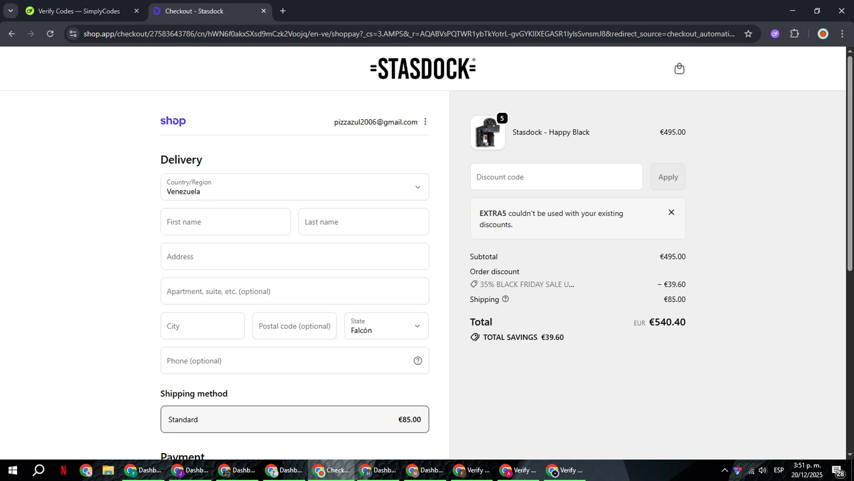Click the City input field
The width and height of the screenshot is (854, 481).
pos(203,326)
